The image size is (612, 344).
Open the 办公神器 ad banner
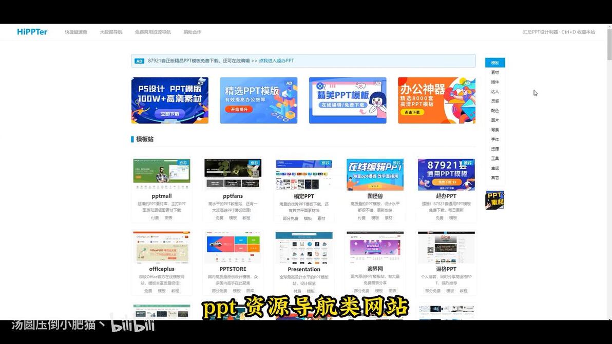coord(436,100)
